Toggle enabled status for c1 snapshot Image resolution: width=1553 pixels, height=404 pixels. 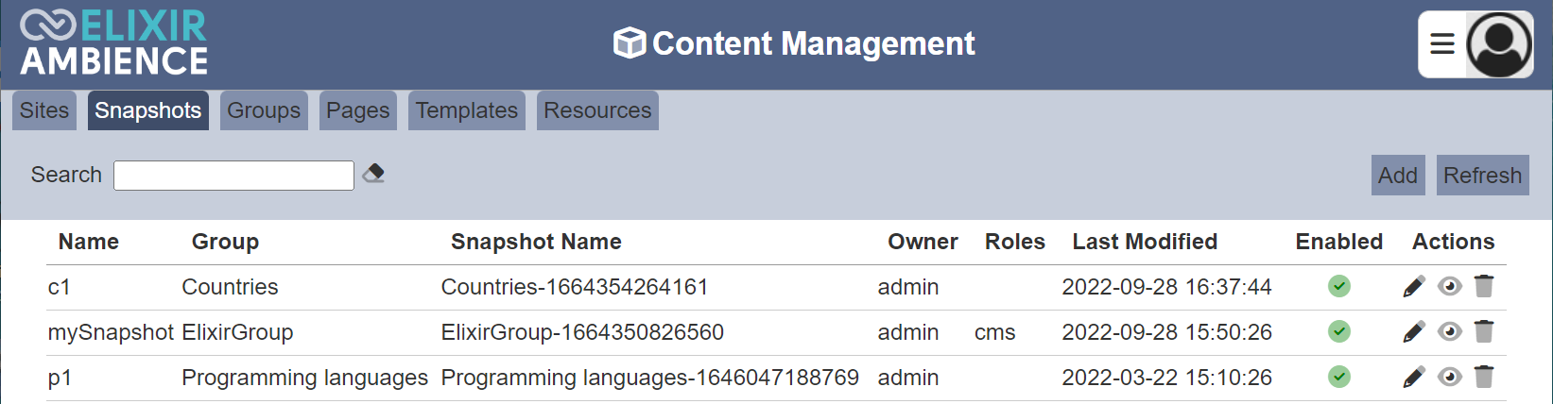(1339, 286)
